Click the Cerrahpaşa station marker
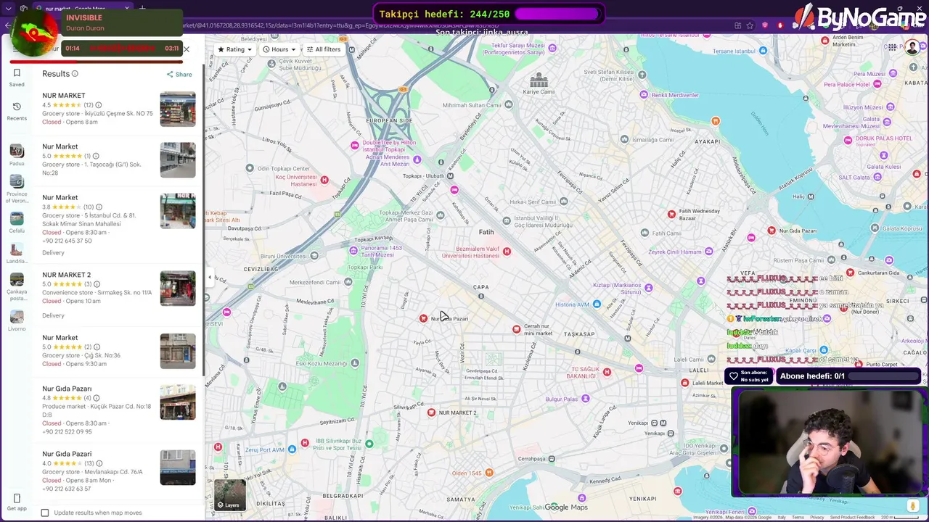The image size is (929, 522). coord(552,458)
